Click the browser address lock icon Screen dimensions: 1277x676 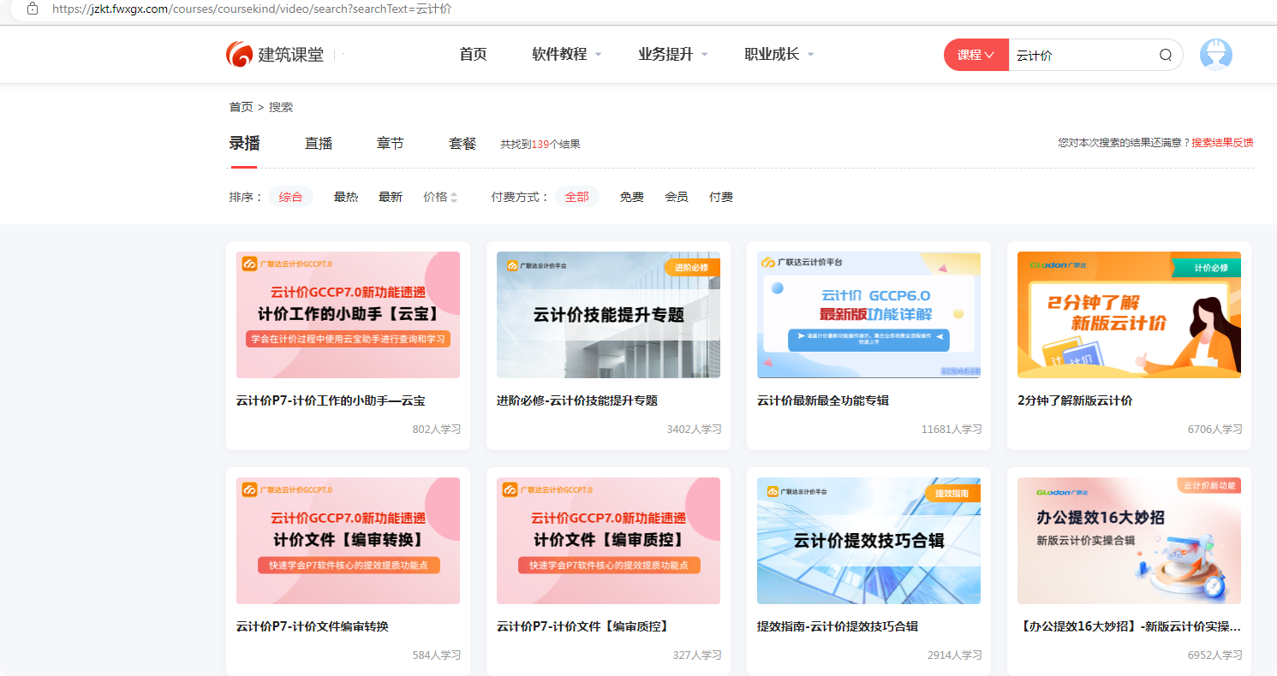(33, 9)
